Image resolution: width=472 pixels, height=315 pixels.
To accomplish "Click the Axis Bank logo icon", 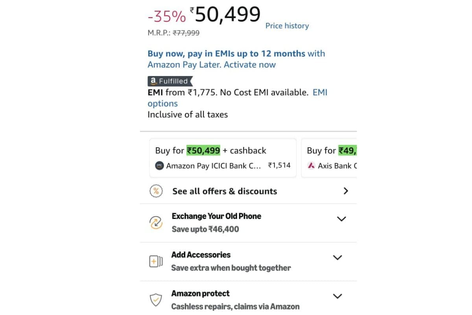I will 311,166.
